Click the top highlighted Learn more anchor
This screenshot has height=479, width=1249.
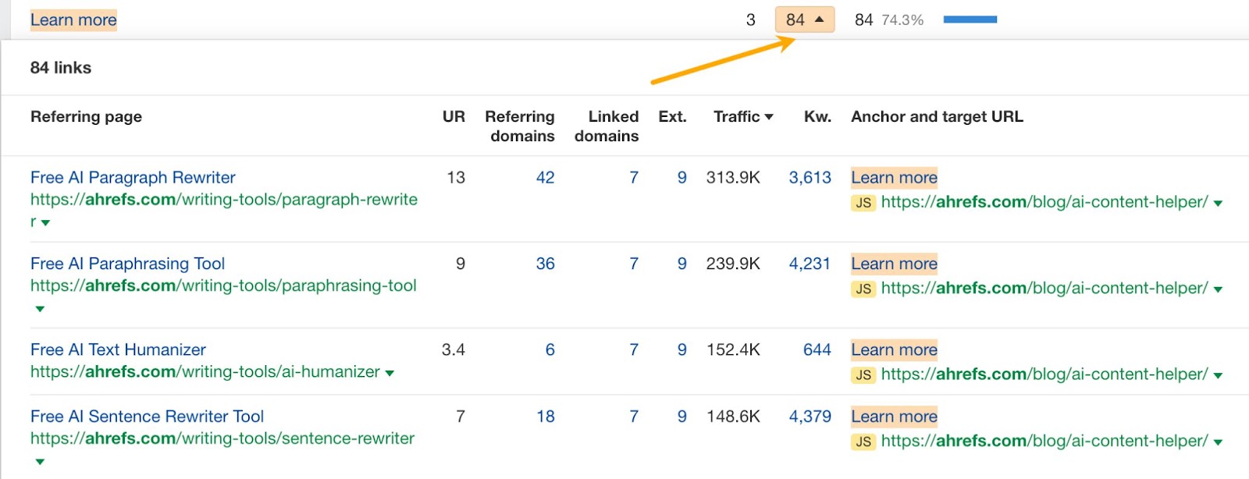point(73,20)
